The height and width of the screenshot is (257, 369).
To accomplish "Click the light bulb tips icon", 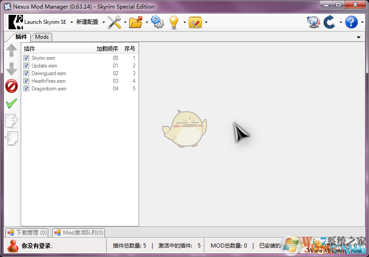I will pos(174,22).
